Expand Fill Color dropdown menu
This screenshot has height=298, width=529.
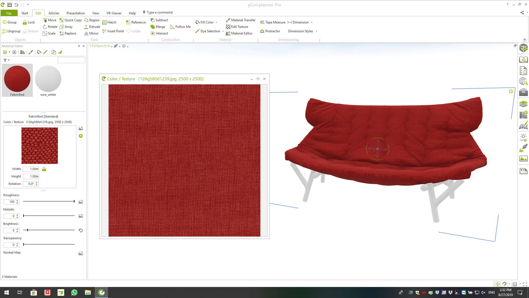[217, 22]
